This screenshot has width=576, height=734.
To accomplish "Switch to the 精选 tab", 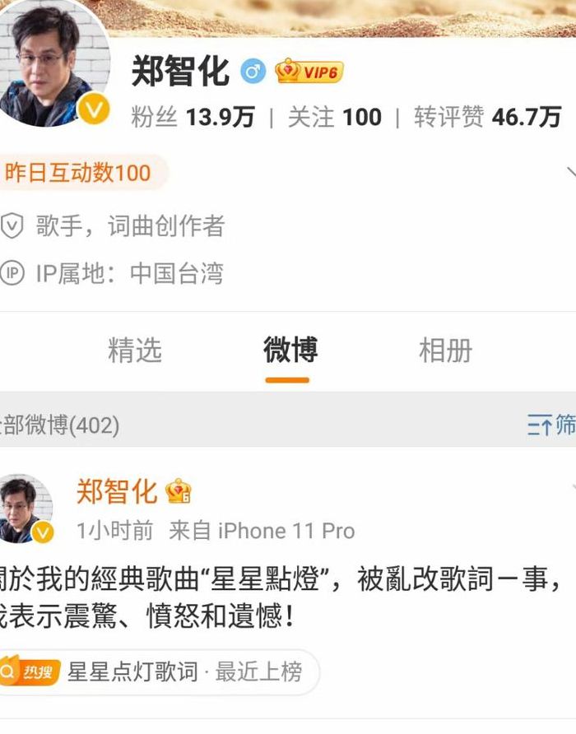I will click(135, 350).
